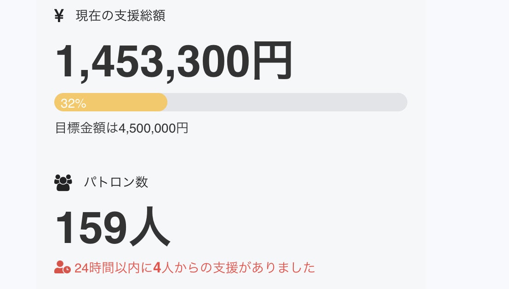Click the large 人 character after 159

[150, 228]
